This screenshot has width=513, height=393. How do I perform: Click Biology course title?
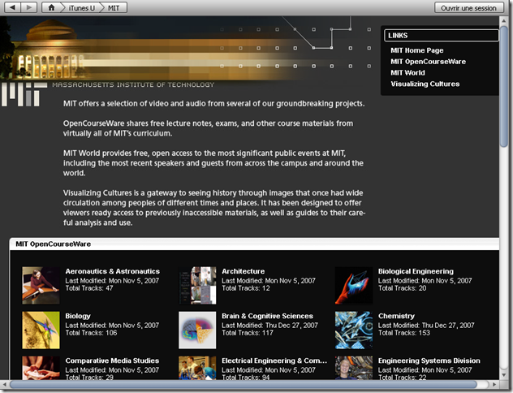pos(78,316)
